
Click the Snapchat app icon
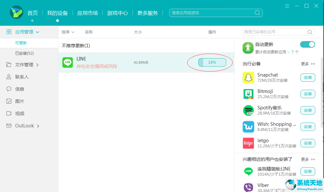click(x=248, y=78)
